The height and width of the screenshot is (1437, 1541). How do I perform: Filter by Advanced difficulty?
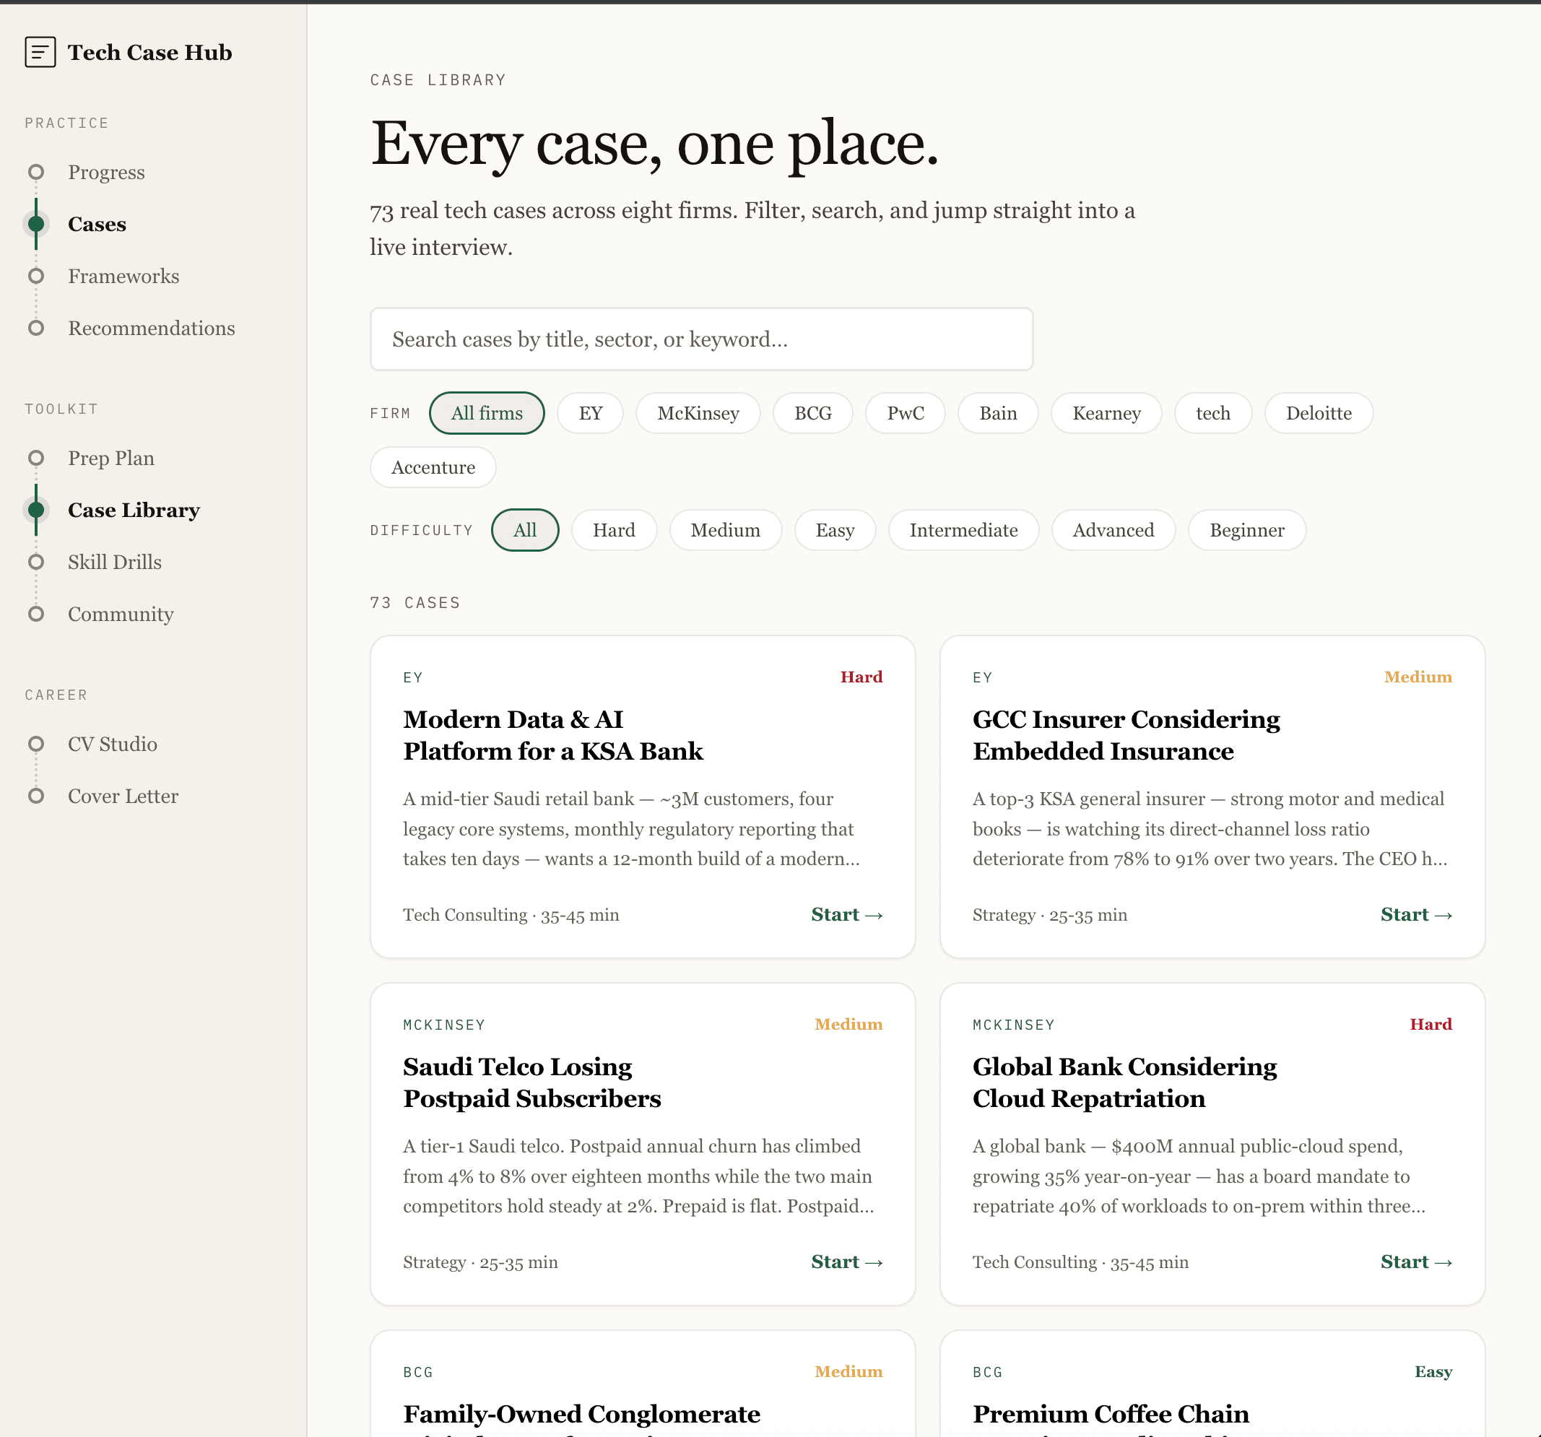pyautogui.click(x=1113, y=530)
